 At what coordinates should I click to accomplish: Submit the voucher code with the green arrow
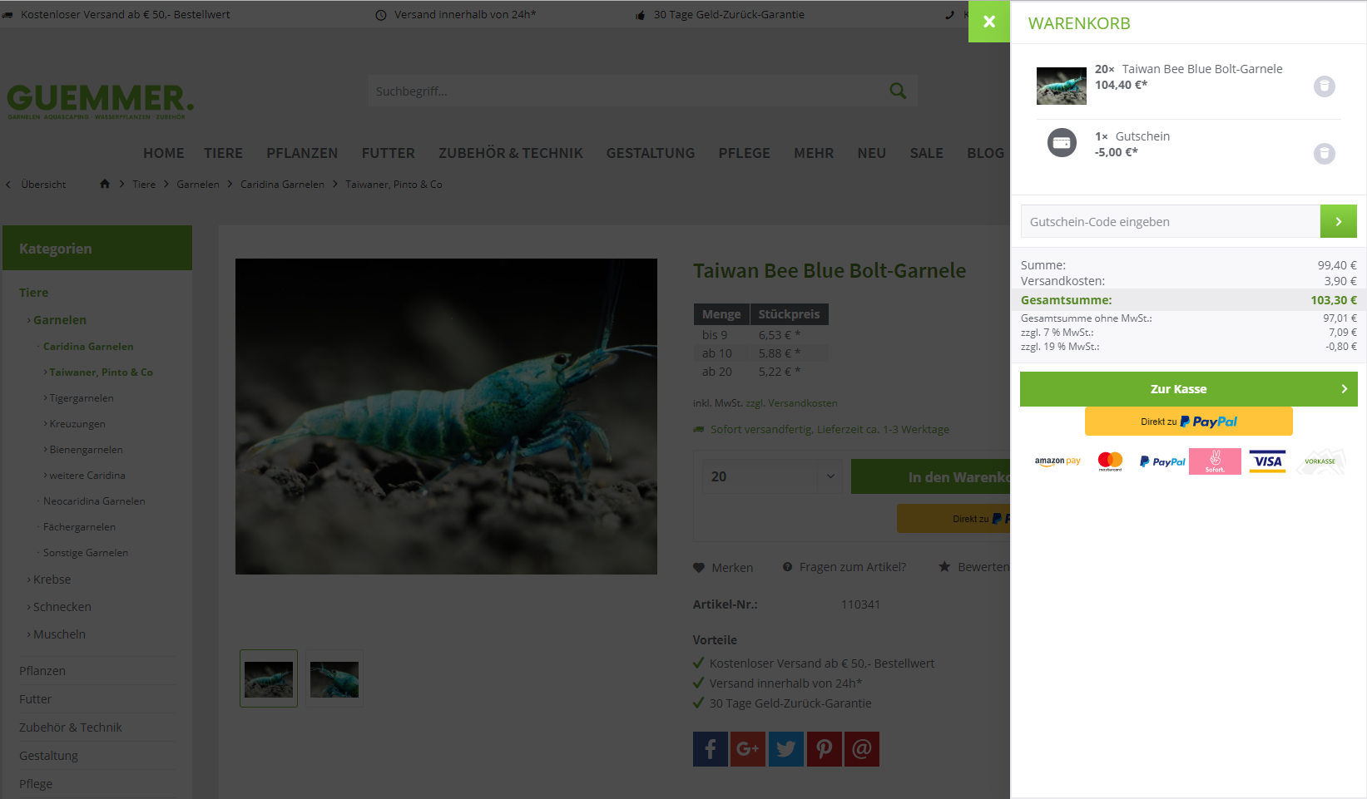click(x=1339, y=221)
